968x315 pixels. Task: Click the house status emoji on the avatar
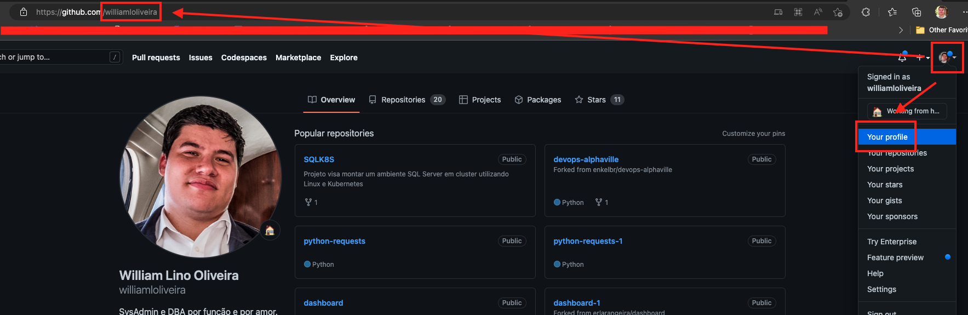coord(270,231)
